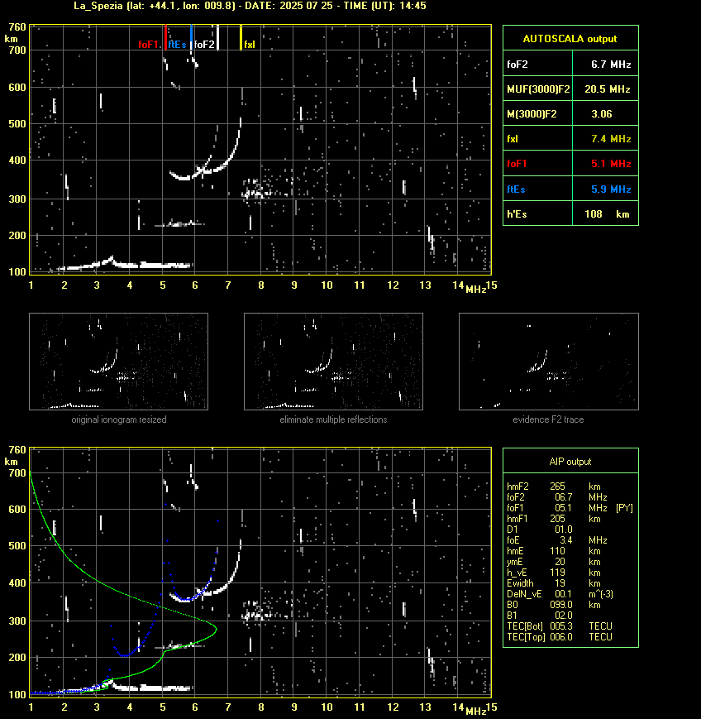
Task: Click the foF2 value '6.7 MHz'
Action: 611,65
